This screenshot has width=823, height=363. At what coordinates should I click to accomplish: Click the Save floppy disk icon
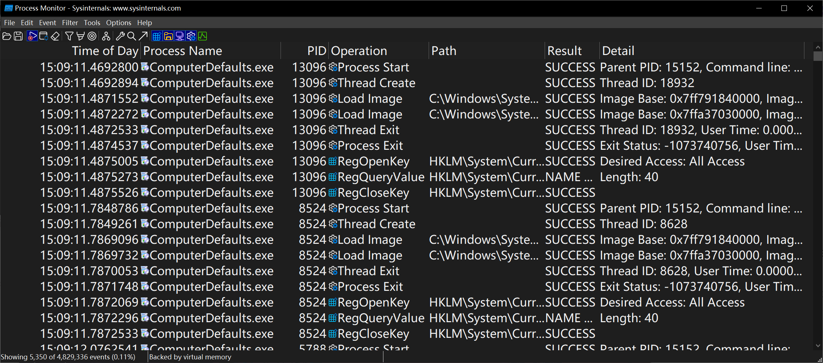click(x=18, y=36)
